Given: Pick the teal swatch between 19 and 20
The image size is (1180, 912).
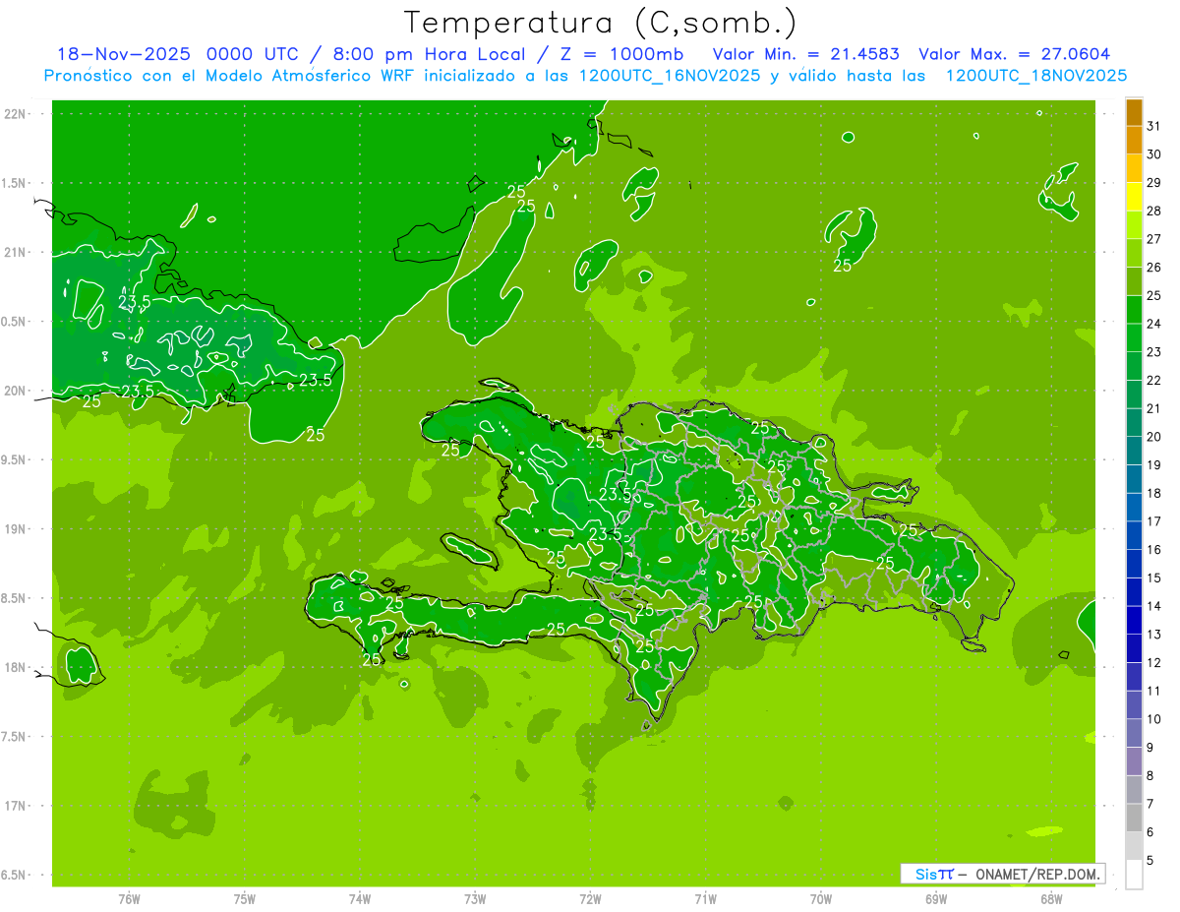Looking at the screenshot, I should (x=1134, y=452).
